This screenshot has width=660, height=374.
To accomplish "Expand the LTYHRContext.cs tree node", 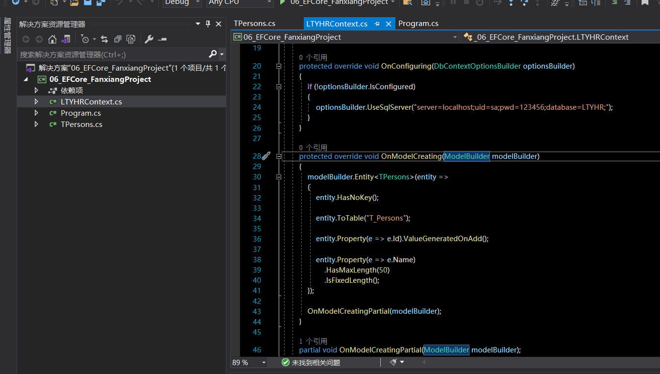I will click(x=36, y=101).
